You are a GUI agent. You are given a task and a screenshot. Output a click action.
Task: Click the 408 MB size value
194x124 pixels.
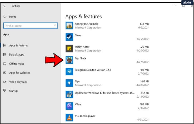pos(144,104)
